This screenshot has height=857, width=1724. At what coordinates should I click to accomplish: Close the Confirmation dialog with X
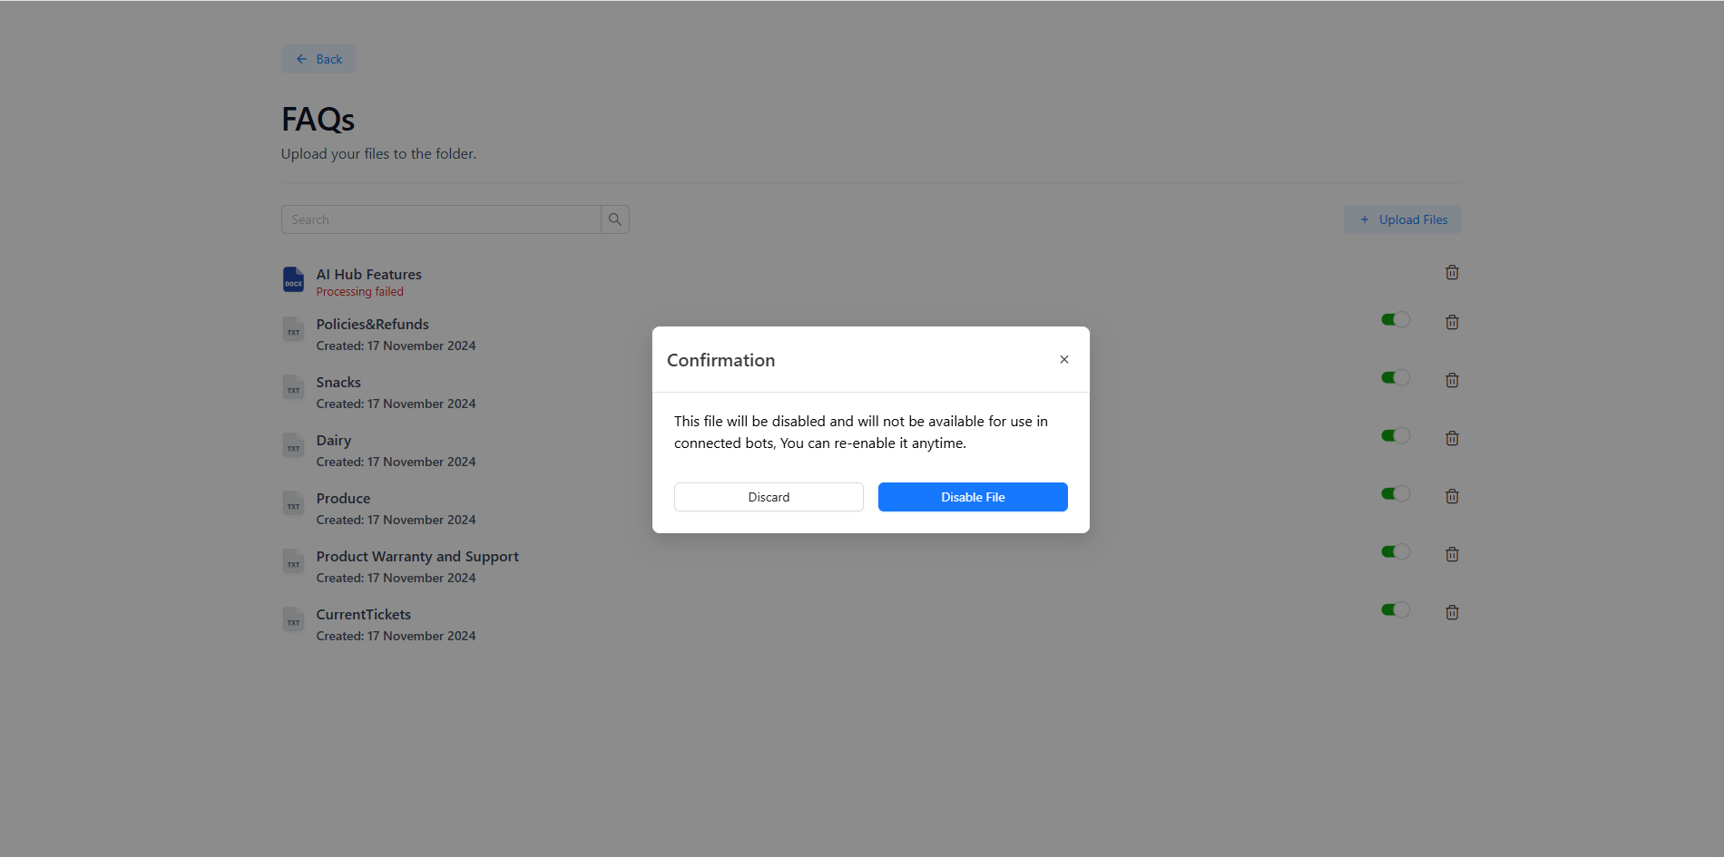coord(1064,360)
